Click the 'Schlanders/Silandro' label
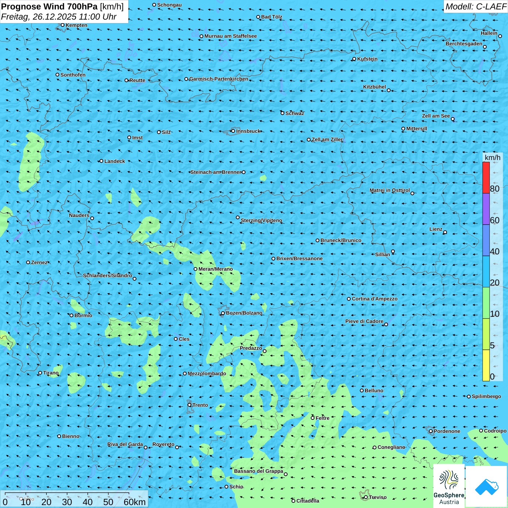Viewport: 508px width, 508px height. point(107,275)
